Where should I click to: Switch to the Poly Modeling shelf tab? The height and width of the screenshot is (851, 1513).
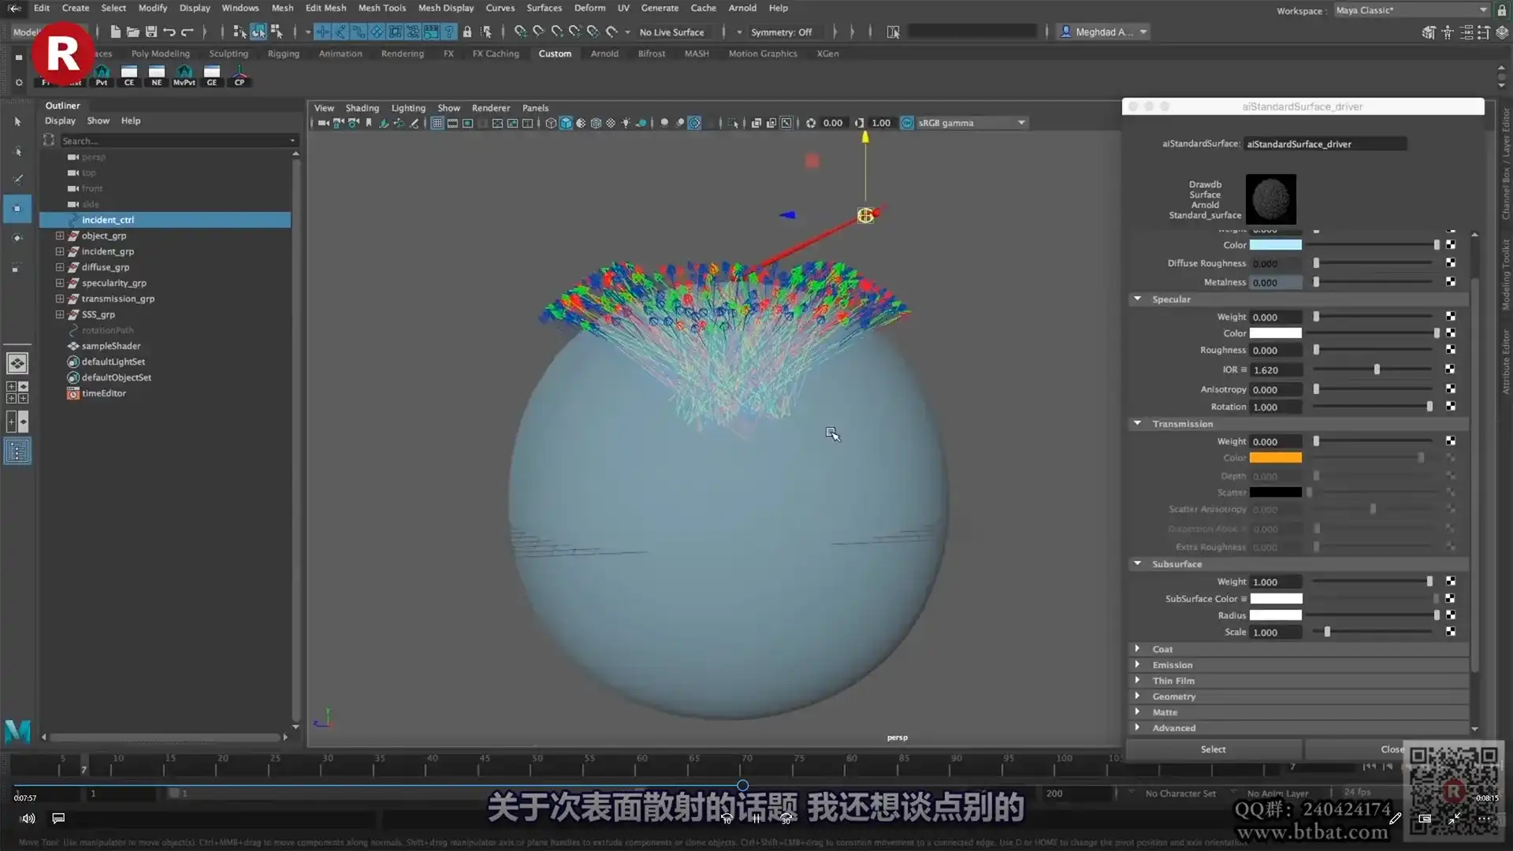tap(159, 54)
